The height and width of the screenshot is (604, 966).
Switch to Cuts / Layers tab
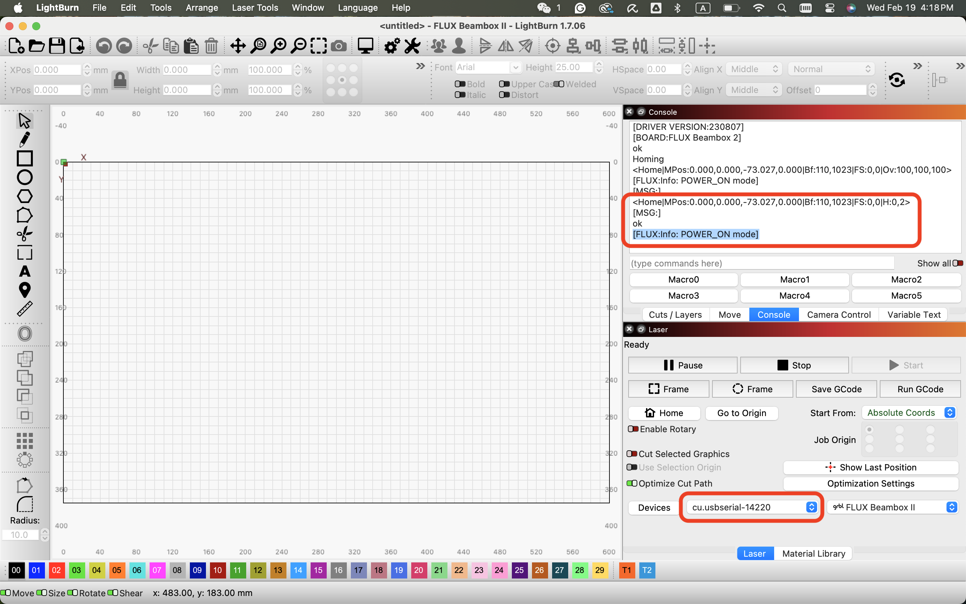[x=675, y=315]
